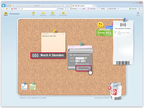
Task: Click the highlighter pencil toolbar icon
Action: (68, 9)
